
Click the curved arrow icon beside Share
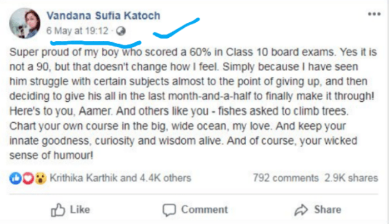301,210
